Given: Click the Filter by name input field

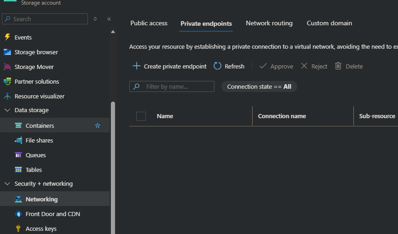Looking at the screenshot, I should click(x=177, y=86).
